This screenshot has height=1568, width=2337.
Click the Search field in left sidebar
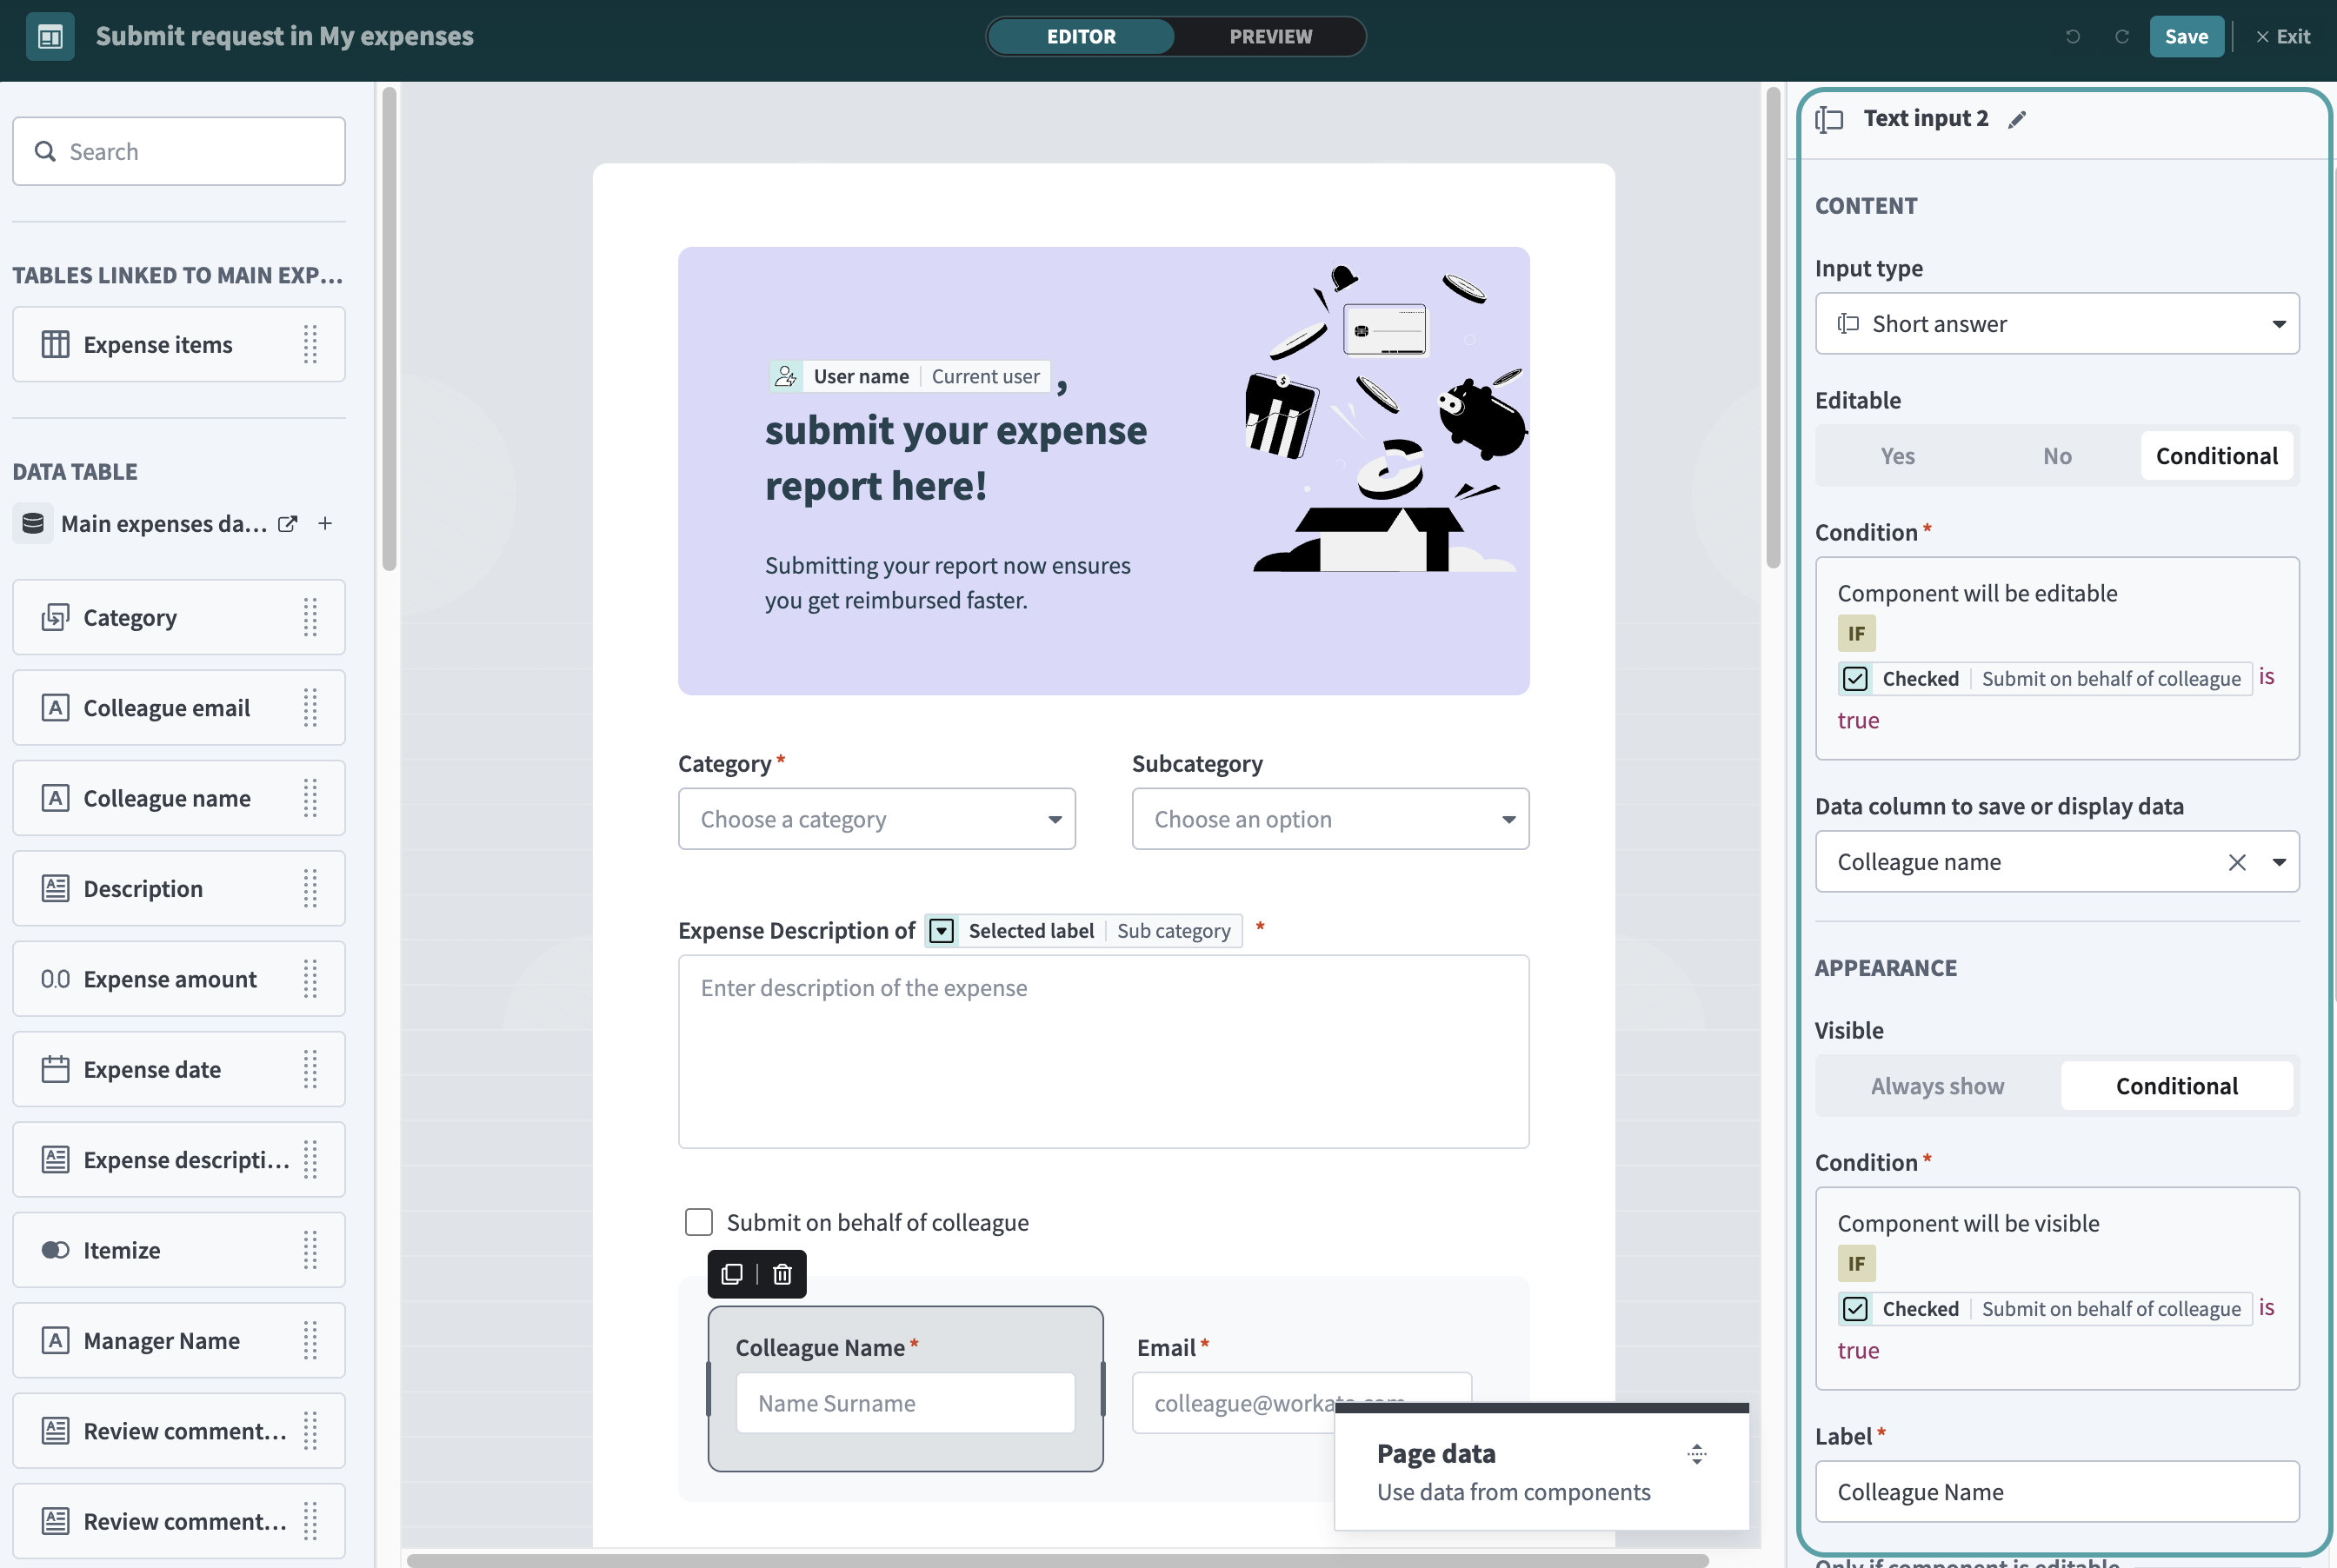click(180, 152)
